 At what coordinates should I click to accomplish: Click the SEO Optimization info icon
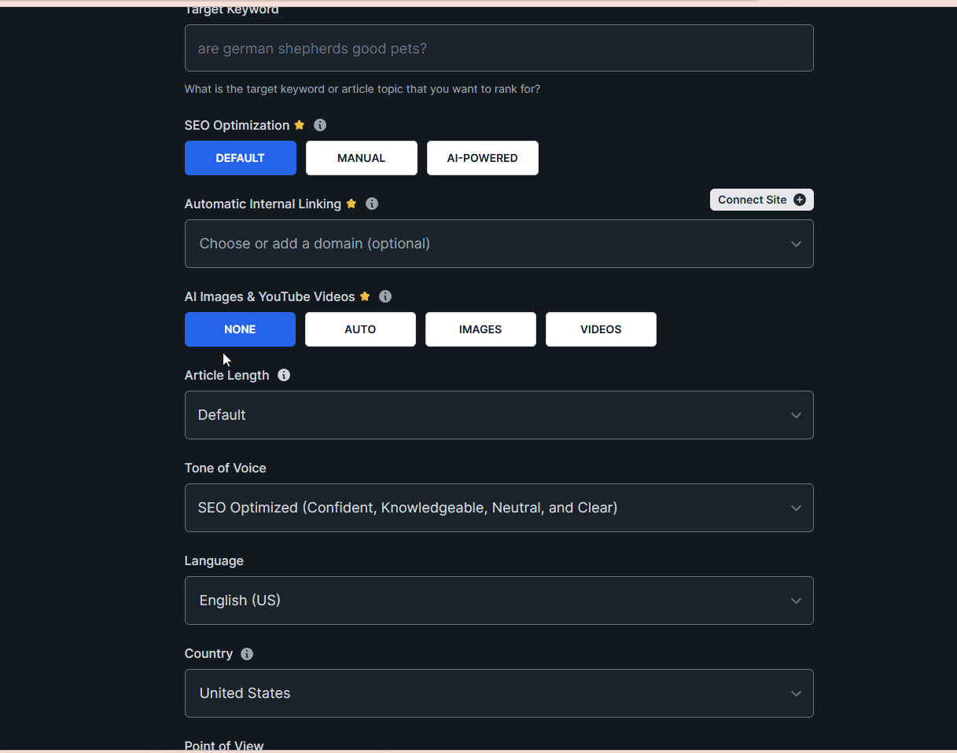[320, 125]
